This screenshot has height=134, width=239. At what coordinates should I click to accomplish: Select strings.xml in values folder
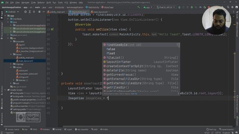click(x=22, y=77)
